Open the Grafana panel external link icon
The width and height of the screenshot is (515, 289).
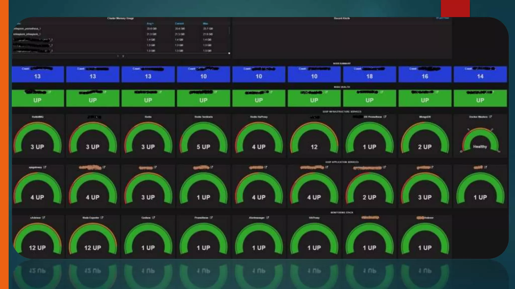point(154,218)
